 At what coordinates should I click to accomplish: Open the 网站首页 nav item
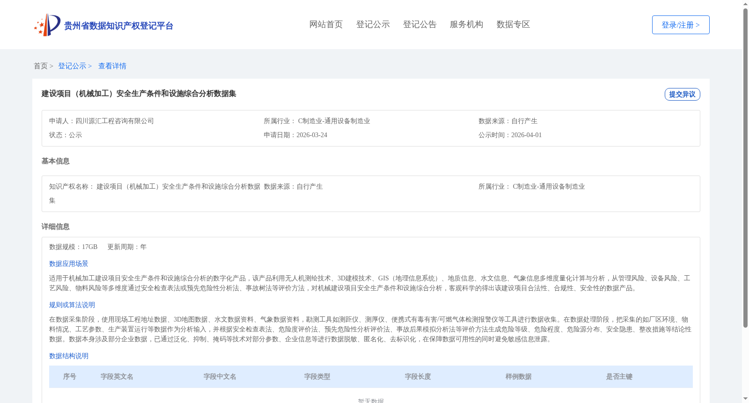[x=326, y=24]
